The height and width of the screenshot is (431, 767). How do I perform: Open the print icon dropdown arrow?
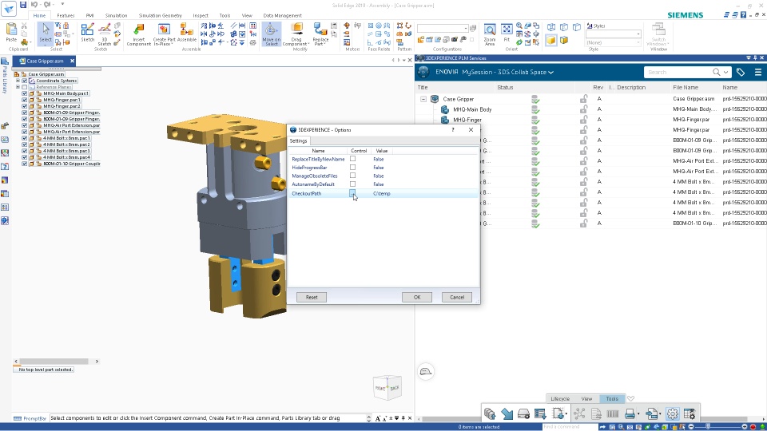(x=638, y=414)
